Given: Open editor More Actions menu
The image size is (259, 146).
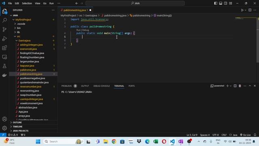Looking at the screenshot, I should coord(255,10).
